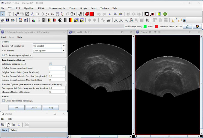Open the B-Spline Degree dropdown

point(64,68)
